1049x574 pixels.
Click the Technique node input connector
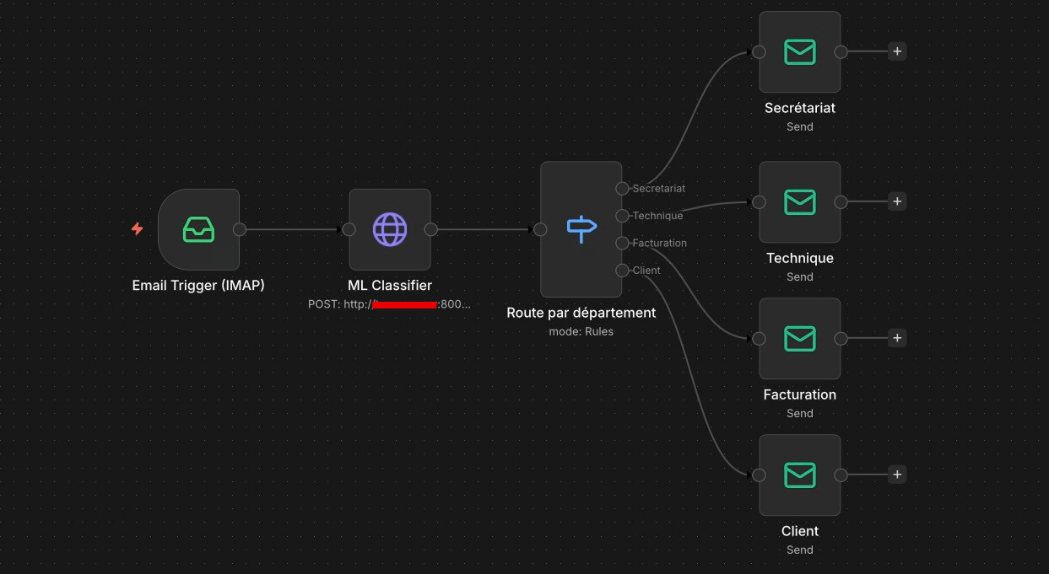759,201
